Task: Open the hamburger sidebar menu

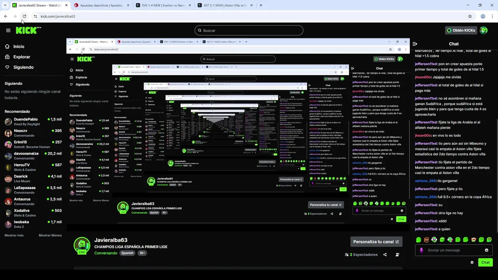Action: coord(8,30)
